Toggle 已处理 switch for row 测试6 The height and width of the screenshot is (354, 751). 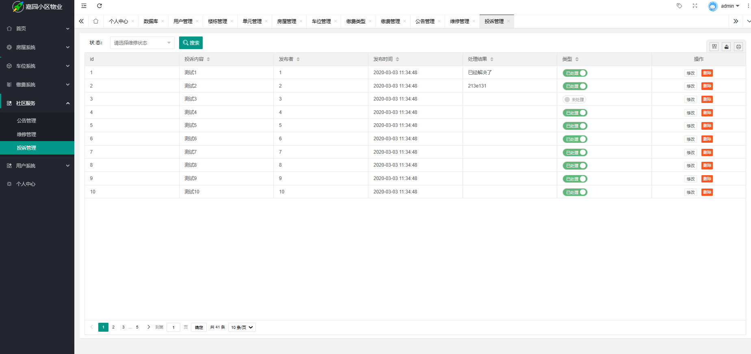pos(575,139)
